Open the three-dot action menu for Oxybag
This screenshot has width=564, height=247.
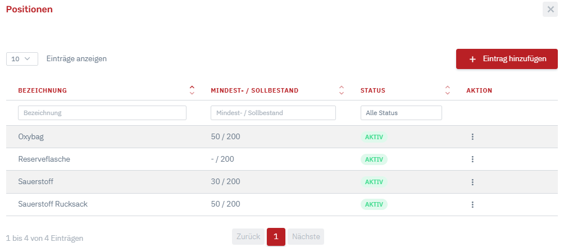coord(472,137)
